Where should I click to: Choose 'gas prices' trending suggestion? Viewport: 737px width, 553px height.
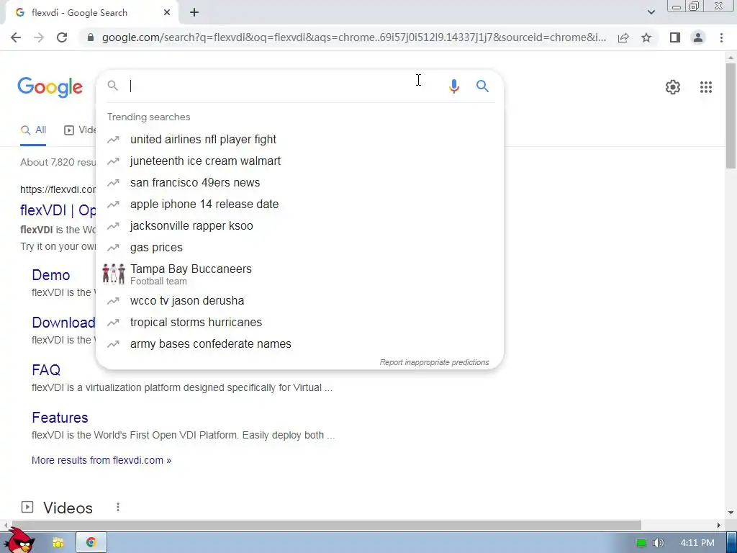pos(299,248)
